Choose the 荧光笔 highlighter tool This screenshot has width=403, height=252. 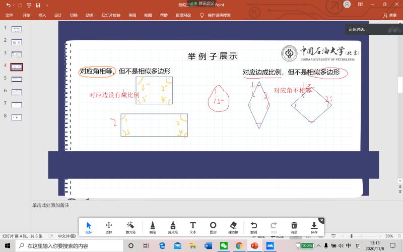(x=172, y=227)
